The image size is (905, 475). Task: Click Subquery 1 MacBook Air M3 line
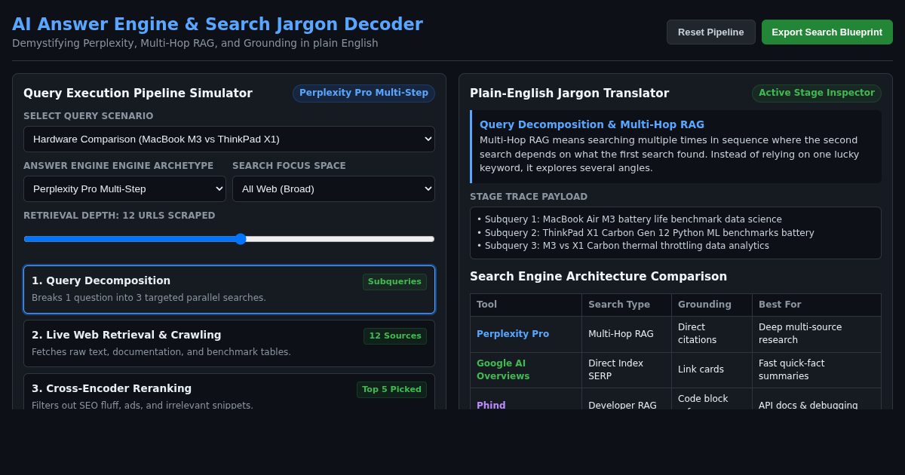click(x=630, y=219)
